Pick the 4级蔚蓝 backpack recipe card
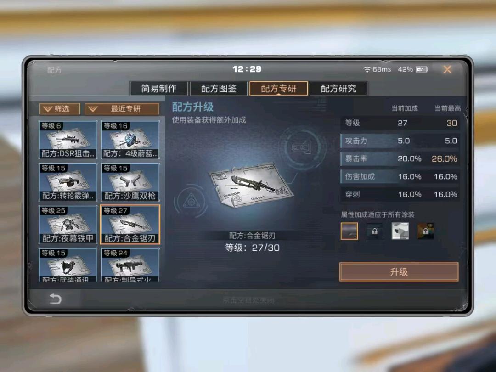 (x=130, y=140)
